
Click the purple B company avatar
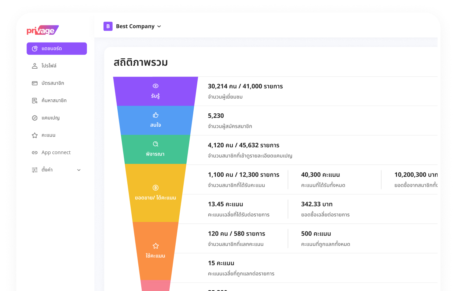(108, 26)
